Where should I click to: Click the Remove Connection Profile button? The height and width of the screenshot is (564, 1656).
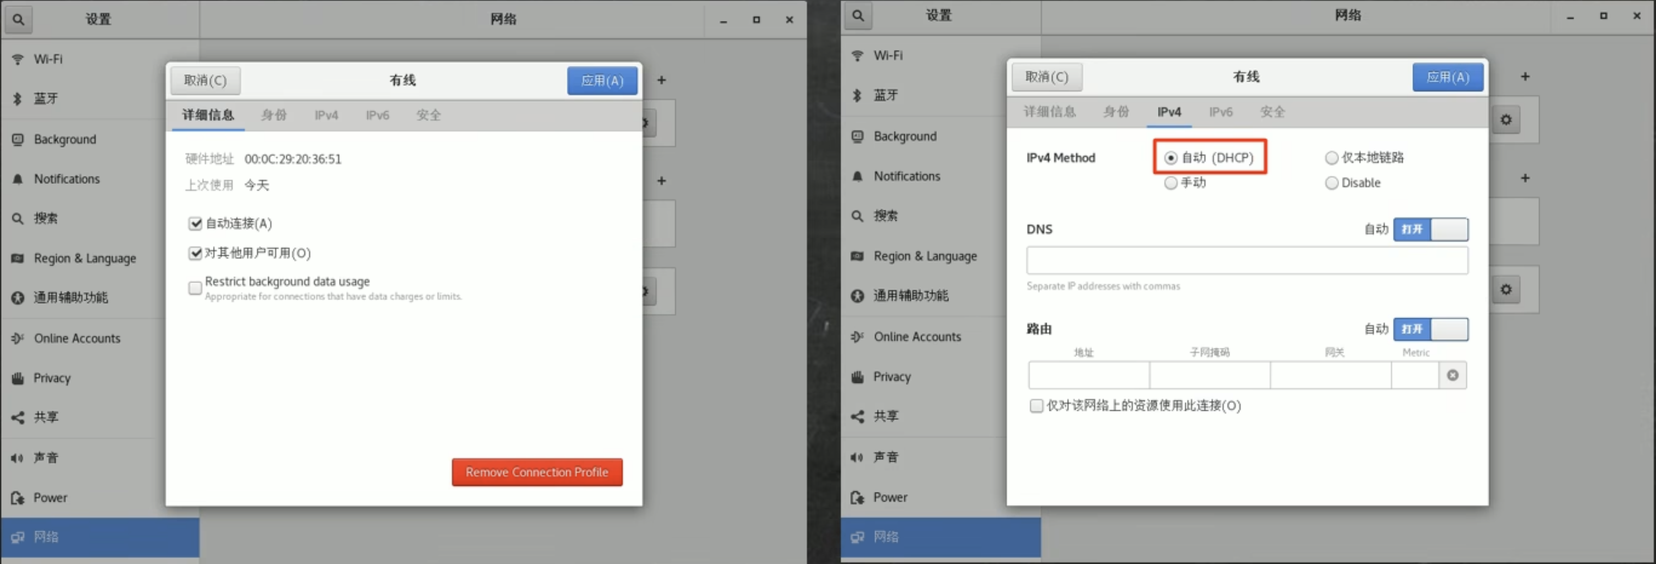(x=536, y=472)
